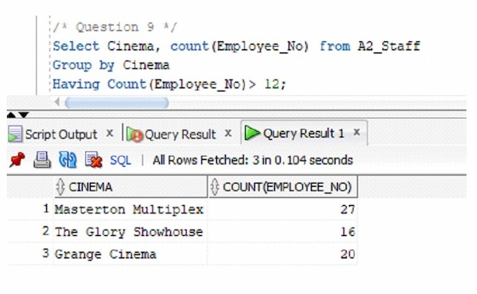The image size is (477, 294).
Task: Click the green run icon on Query Result 1
Action: click(x=252, y=133)
